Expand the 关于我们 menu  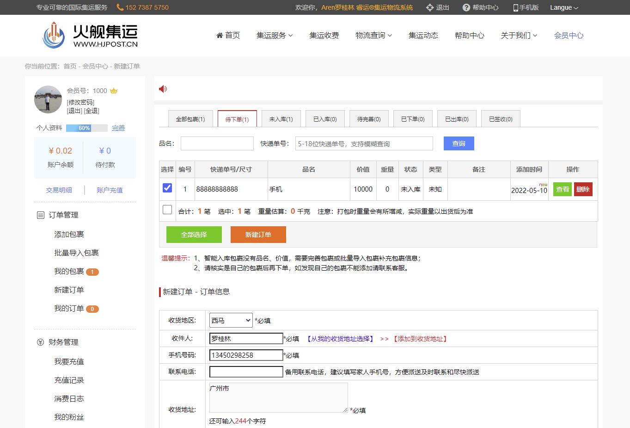pyautogui.click(x=519, y=35)
